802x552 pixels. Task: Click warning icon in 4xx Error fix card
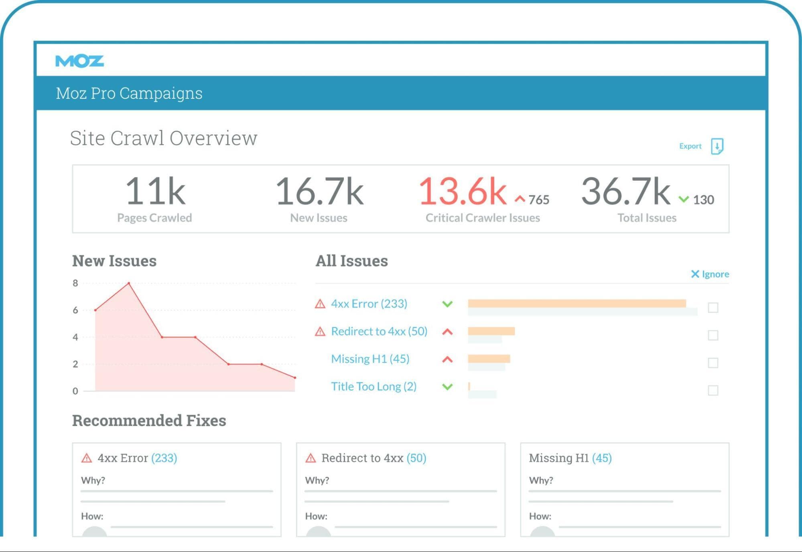tap(87, 458)
